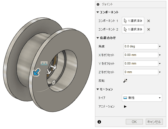The image size is (168, 129).
Task: Click the rigid joint glyph on model
Action: [44, 63]
